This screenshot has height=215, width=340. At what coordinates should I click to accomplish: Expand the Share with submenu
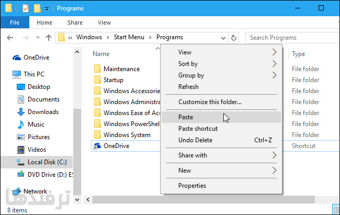click(221, 155)
